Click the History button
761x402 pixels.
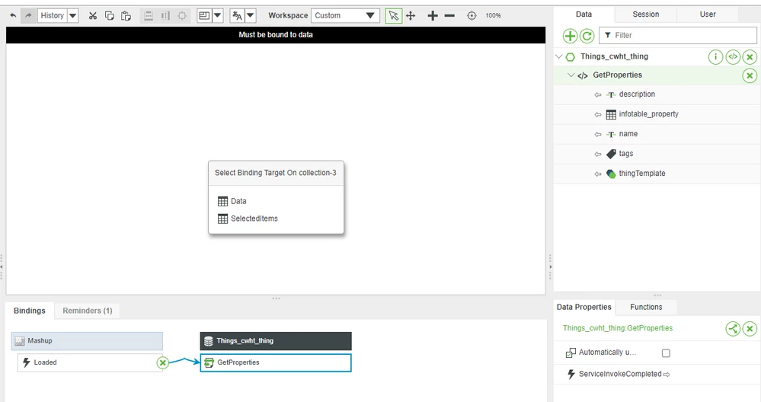(x=53, y=15)
